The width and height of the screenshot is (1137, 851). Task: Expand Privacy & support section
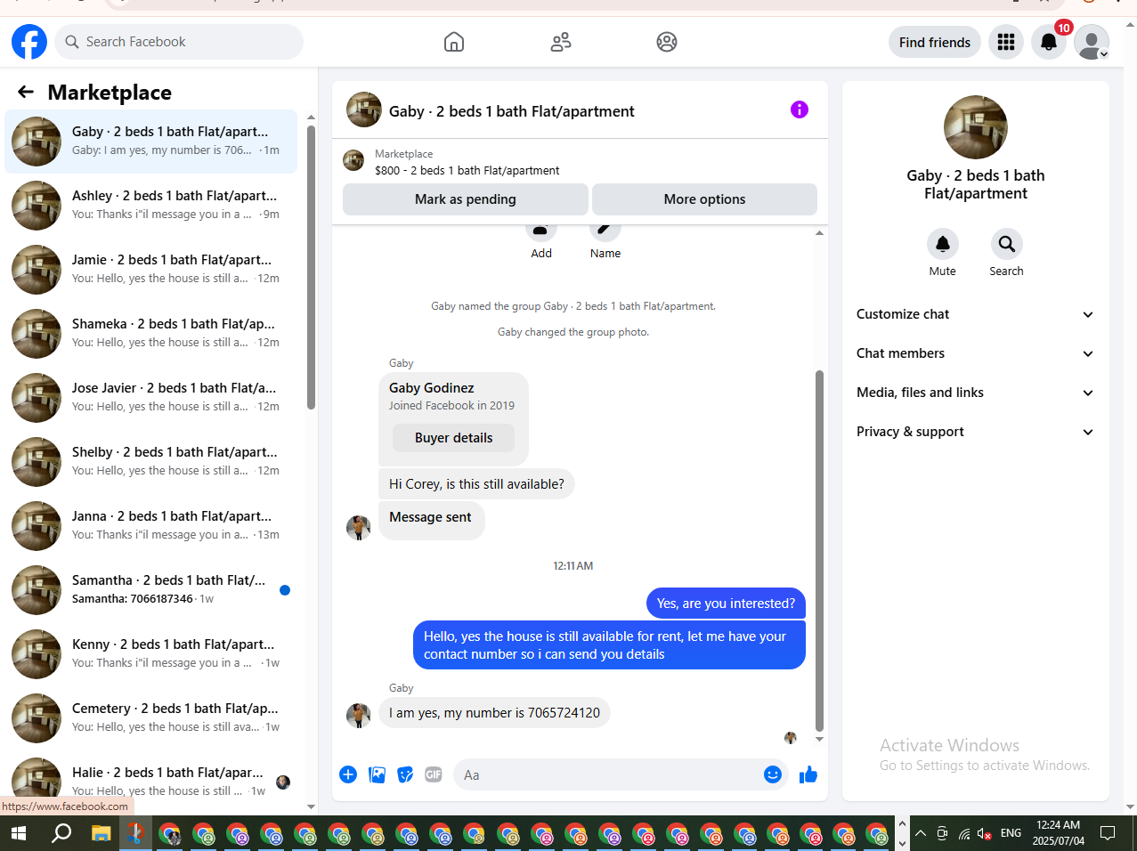(x=976, y=432)
